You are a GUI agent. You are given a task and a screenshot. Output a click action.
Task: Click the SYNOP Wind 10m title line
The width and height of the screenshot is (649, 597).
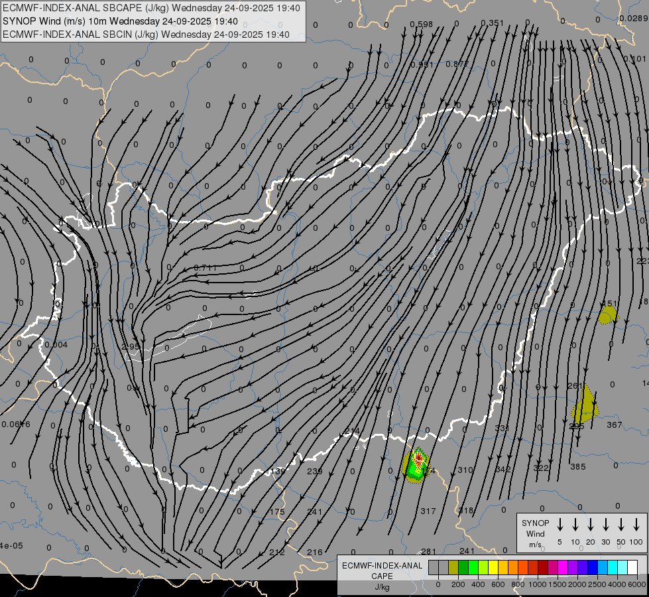tap(120, 21)
